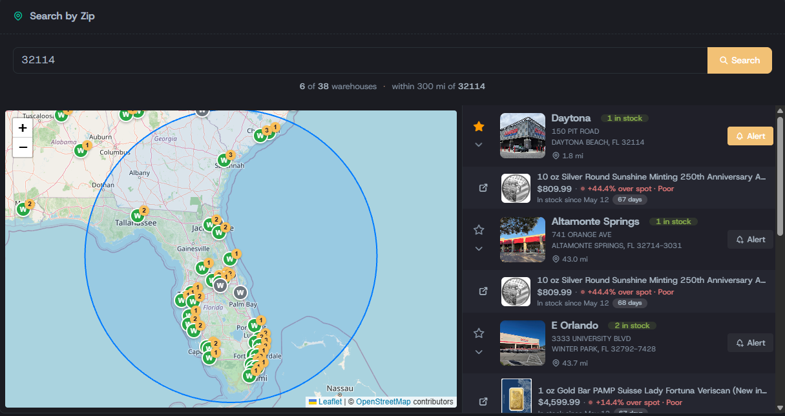Click the 68 days badge
The width and height of the screenshot is (785, 416).
[629, 303]
